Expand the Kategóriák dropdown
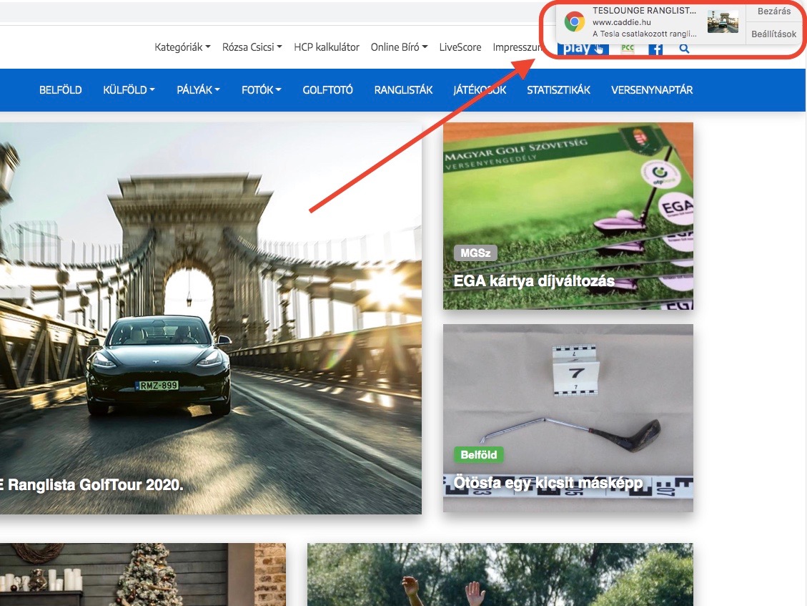This screenshot has height=606, width=807. [182, 47]
